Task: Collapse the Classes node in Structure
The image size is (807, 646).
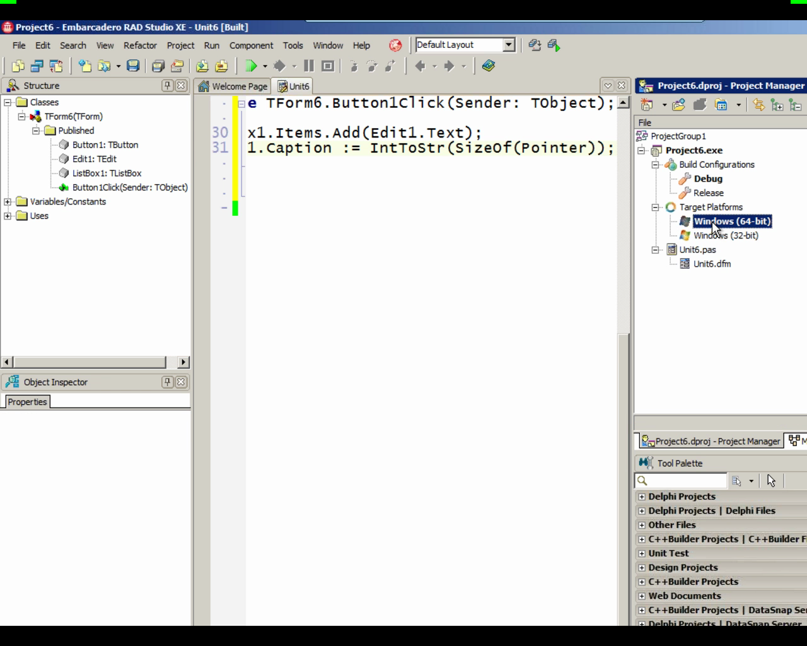Action: [x=8, y=102]
